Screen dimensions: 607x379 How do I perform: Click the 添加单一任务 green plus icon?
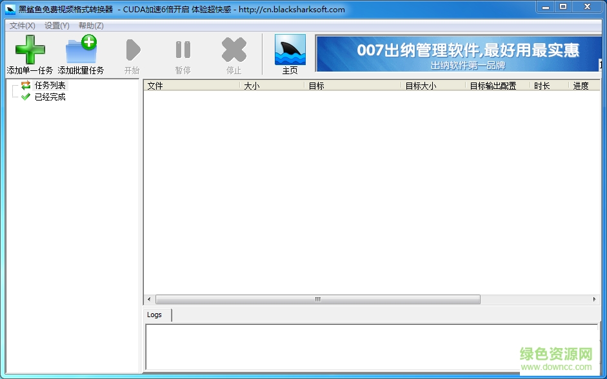tap(29, 48)
